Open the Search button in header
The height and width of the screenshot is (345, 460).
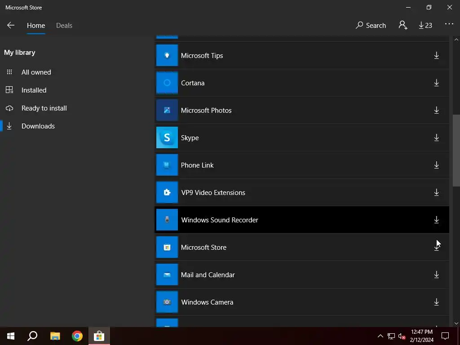pos(371,26)
